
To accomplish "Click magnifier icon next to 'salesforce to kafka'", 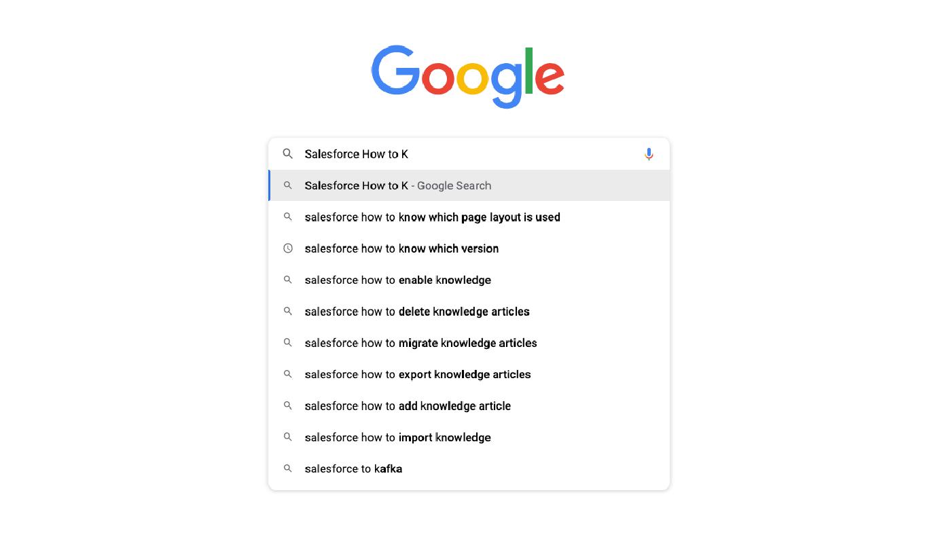I will click(288, 468).
